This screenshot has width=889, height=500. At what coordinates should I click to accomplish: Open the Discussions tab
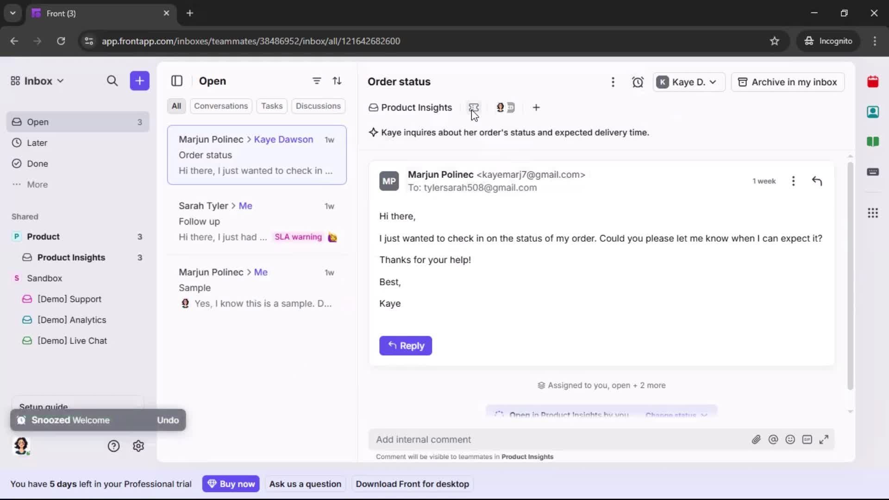319,106
